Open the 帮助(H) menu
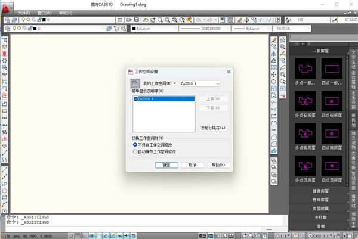 click(66, 13)
